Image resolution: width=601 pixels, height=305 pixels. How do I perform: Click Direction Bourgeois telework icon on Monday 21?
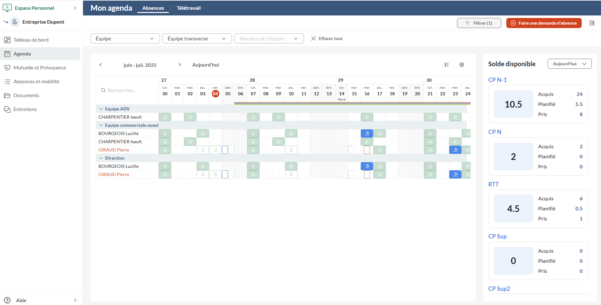430,166
